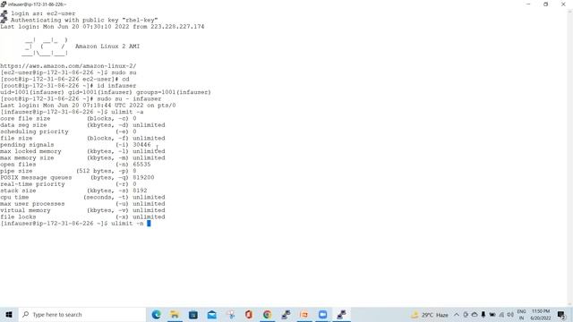This screenshot has height=322, width=573.
Task: Click the aws.amazon.com/amazon-linux-2 URL text
Action: pyautogui.click(x=68, y=66)
